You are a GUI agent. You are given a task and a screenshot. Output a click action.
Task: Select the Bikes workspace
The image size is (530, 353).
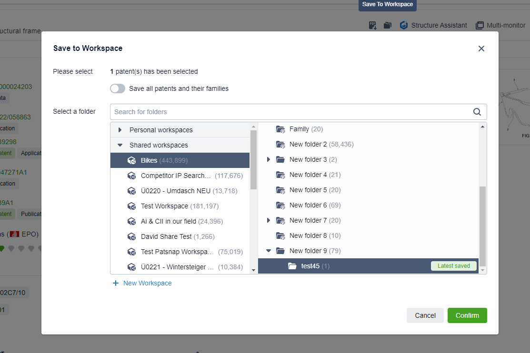pos(149,160)
